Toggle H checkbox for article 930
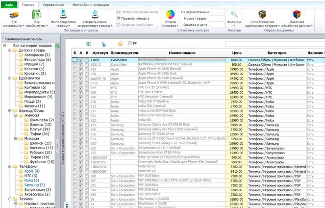 (x=87, y=74)
